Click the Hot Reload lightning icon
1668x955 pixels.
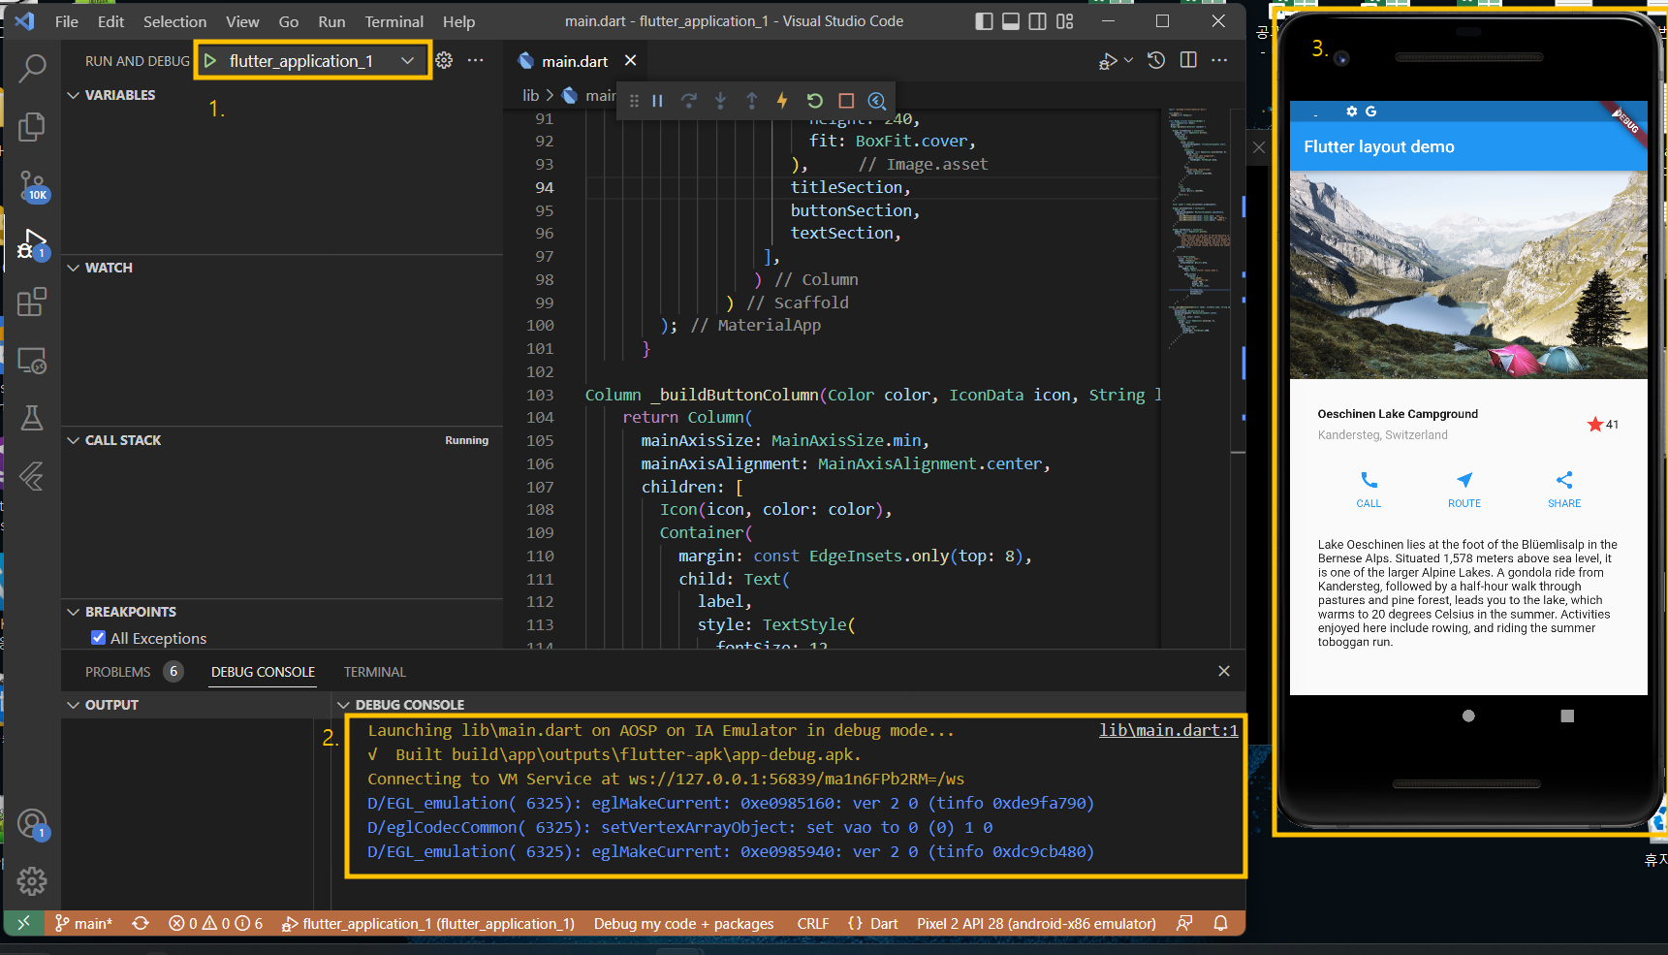click(x=782, y=101)
